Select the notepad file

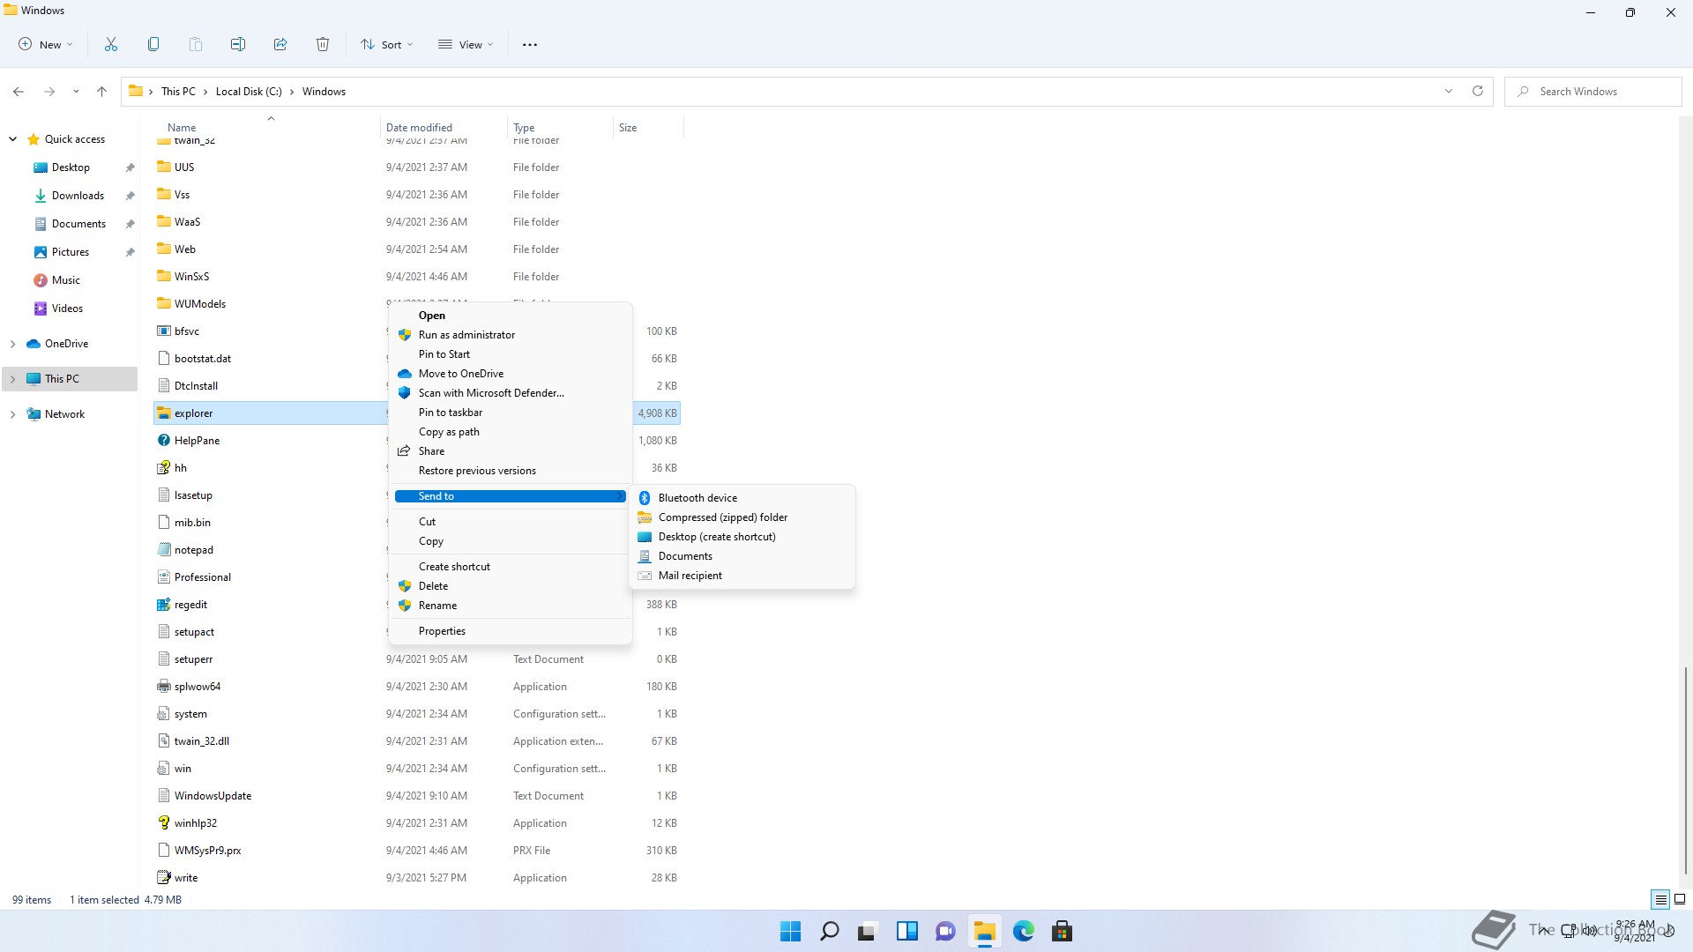pos(194,550)
